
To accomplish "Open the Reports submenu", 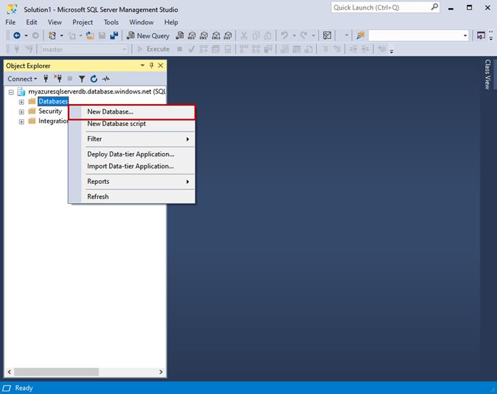I will click(x=132, y=181).
